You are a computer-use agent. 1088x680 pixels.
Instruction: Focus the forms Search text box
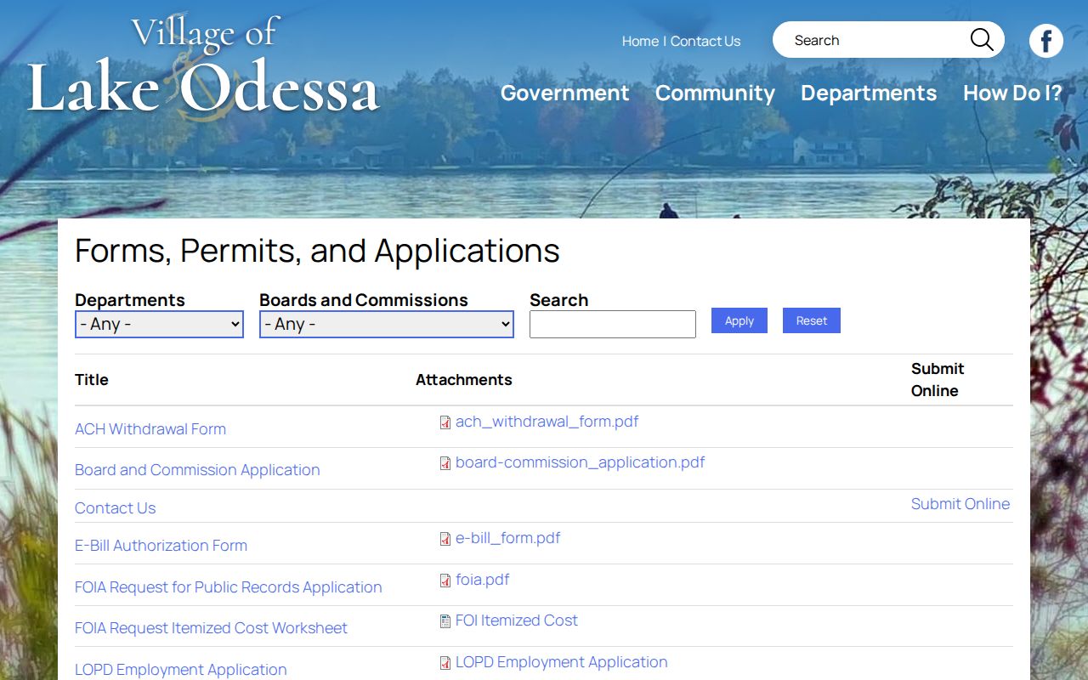pyautogui.click(x=613, y=324)
